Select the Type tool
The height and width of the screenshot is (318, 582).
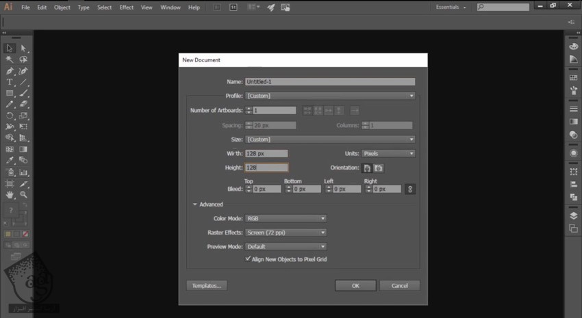tap(10, 82)
